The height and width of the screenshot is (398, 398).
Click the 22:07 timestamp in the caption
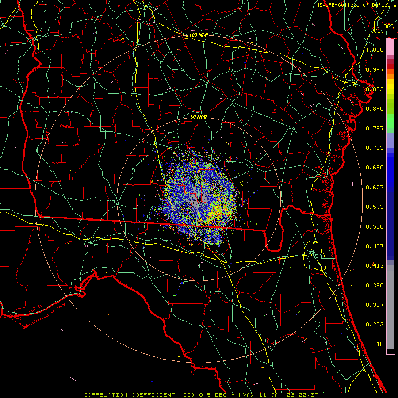pyautogui.click(x=308, y=395)
